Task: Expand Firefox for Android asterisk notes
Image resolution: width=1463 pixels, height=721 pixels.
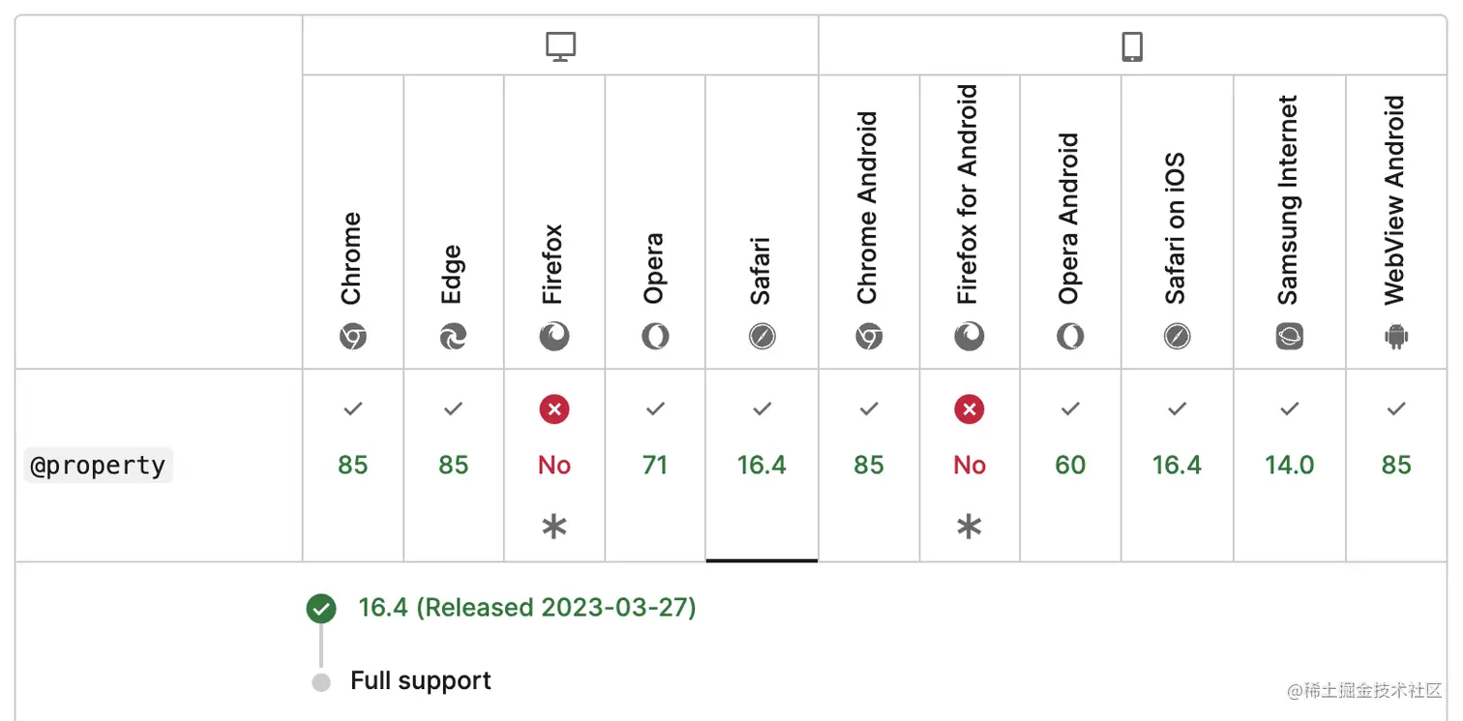Action: [x=969, y=527]
